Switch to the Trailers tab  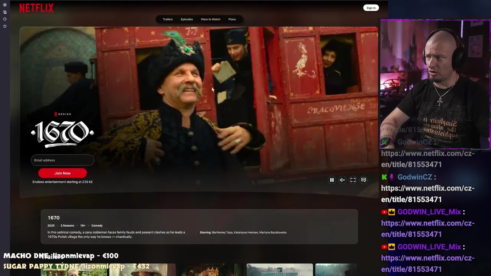[x=168, y=19]
